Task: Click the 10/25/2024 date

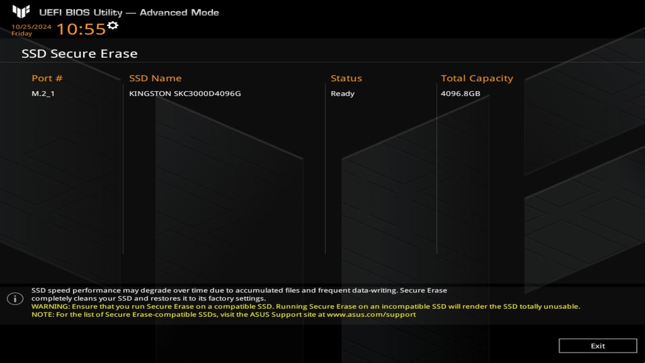Action: click(x=31, y=27)
